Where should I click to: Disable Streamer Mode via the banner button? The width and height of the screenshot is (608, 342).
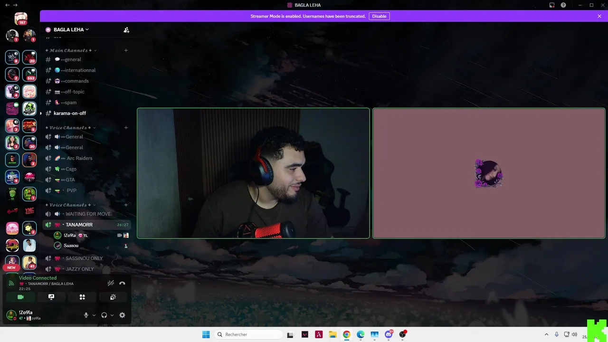click(x=379, y=16)
